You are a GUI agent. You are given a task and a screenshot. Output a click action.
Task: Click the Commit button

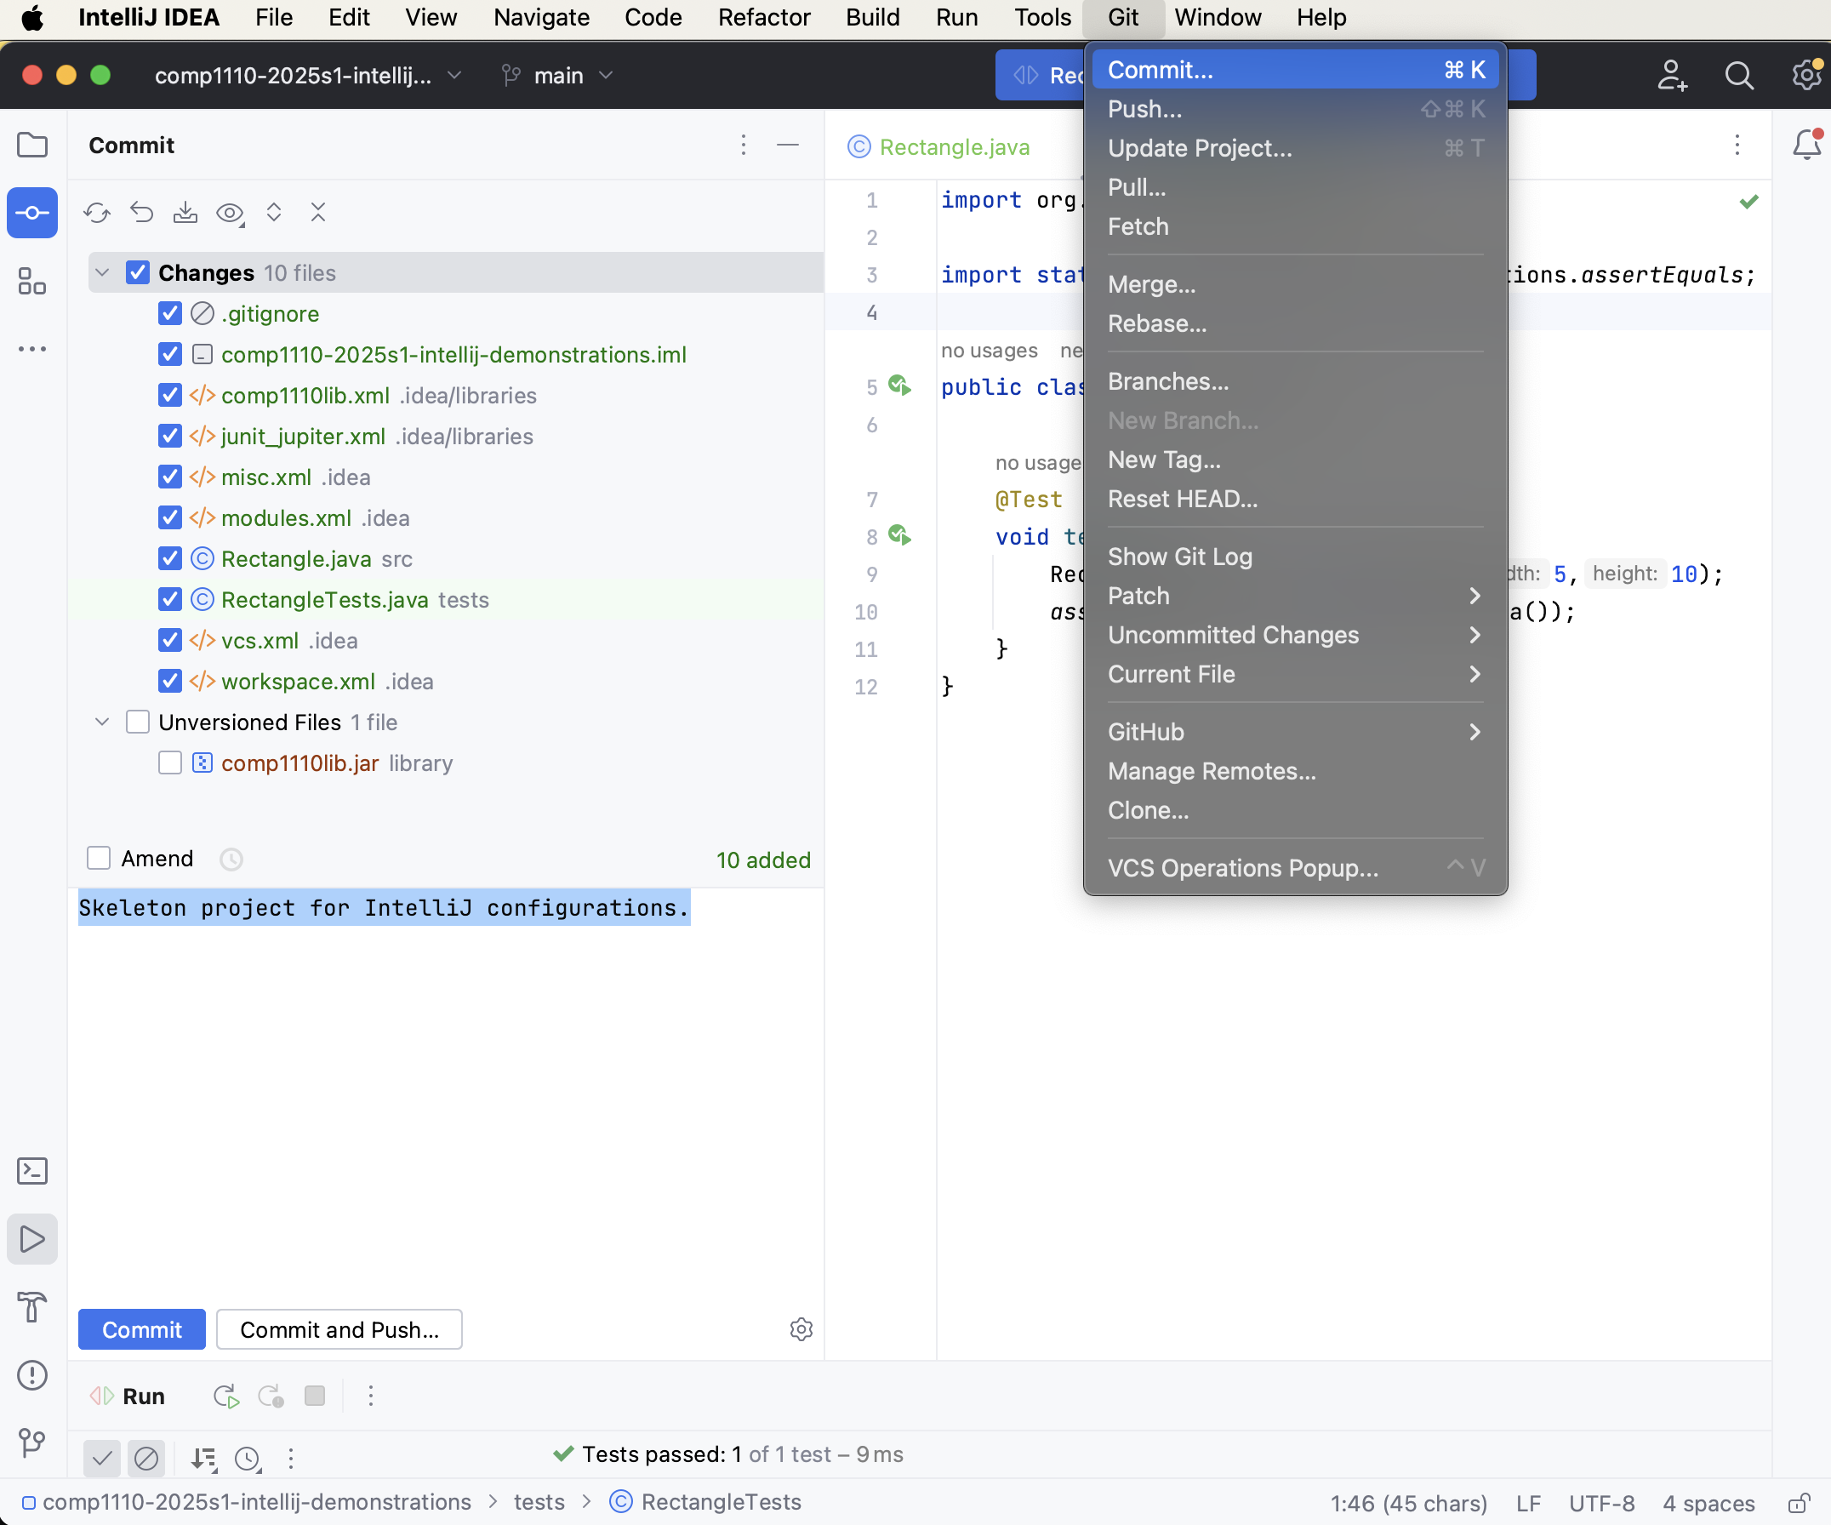click(141, 1328)
